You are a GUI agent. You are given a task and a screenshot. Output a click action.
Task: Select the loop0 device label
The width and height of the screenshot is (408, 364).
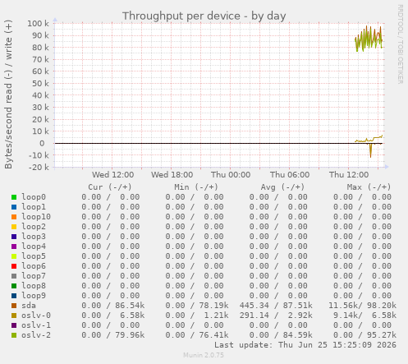pos(34,197)
